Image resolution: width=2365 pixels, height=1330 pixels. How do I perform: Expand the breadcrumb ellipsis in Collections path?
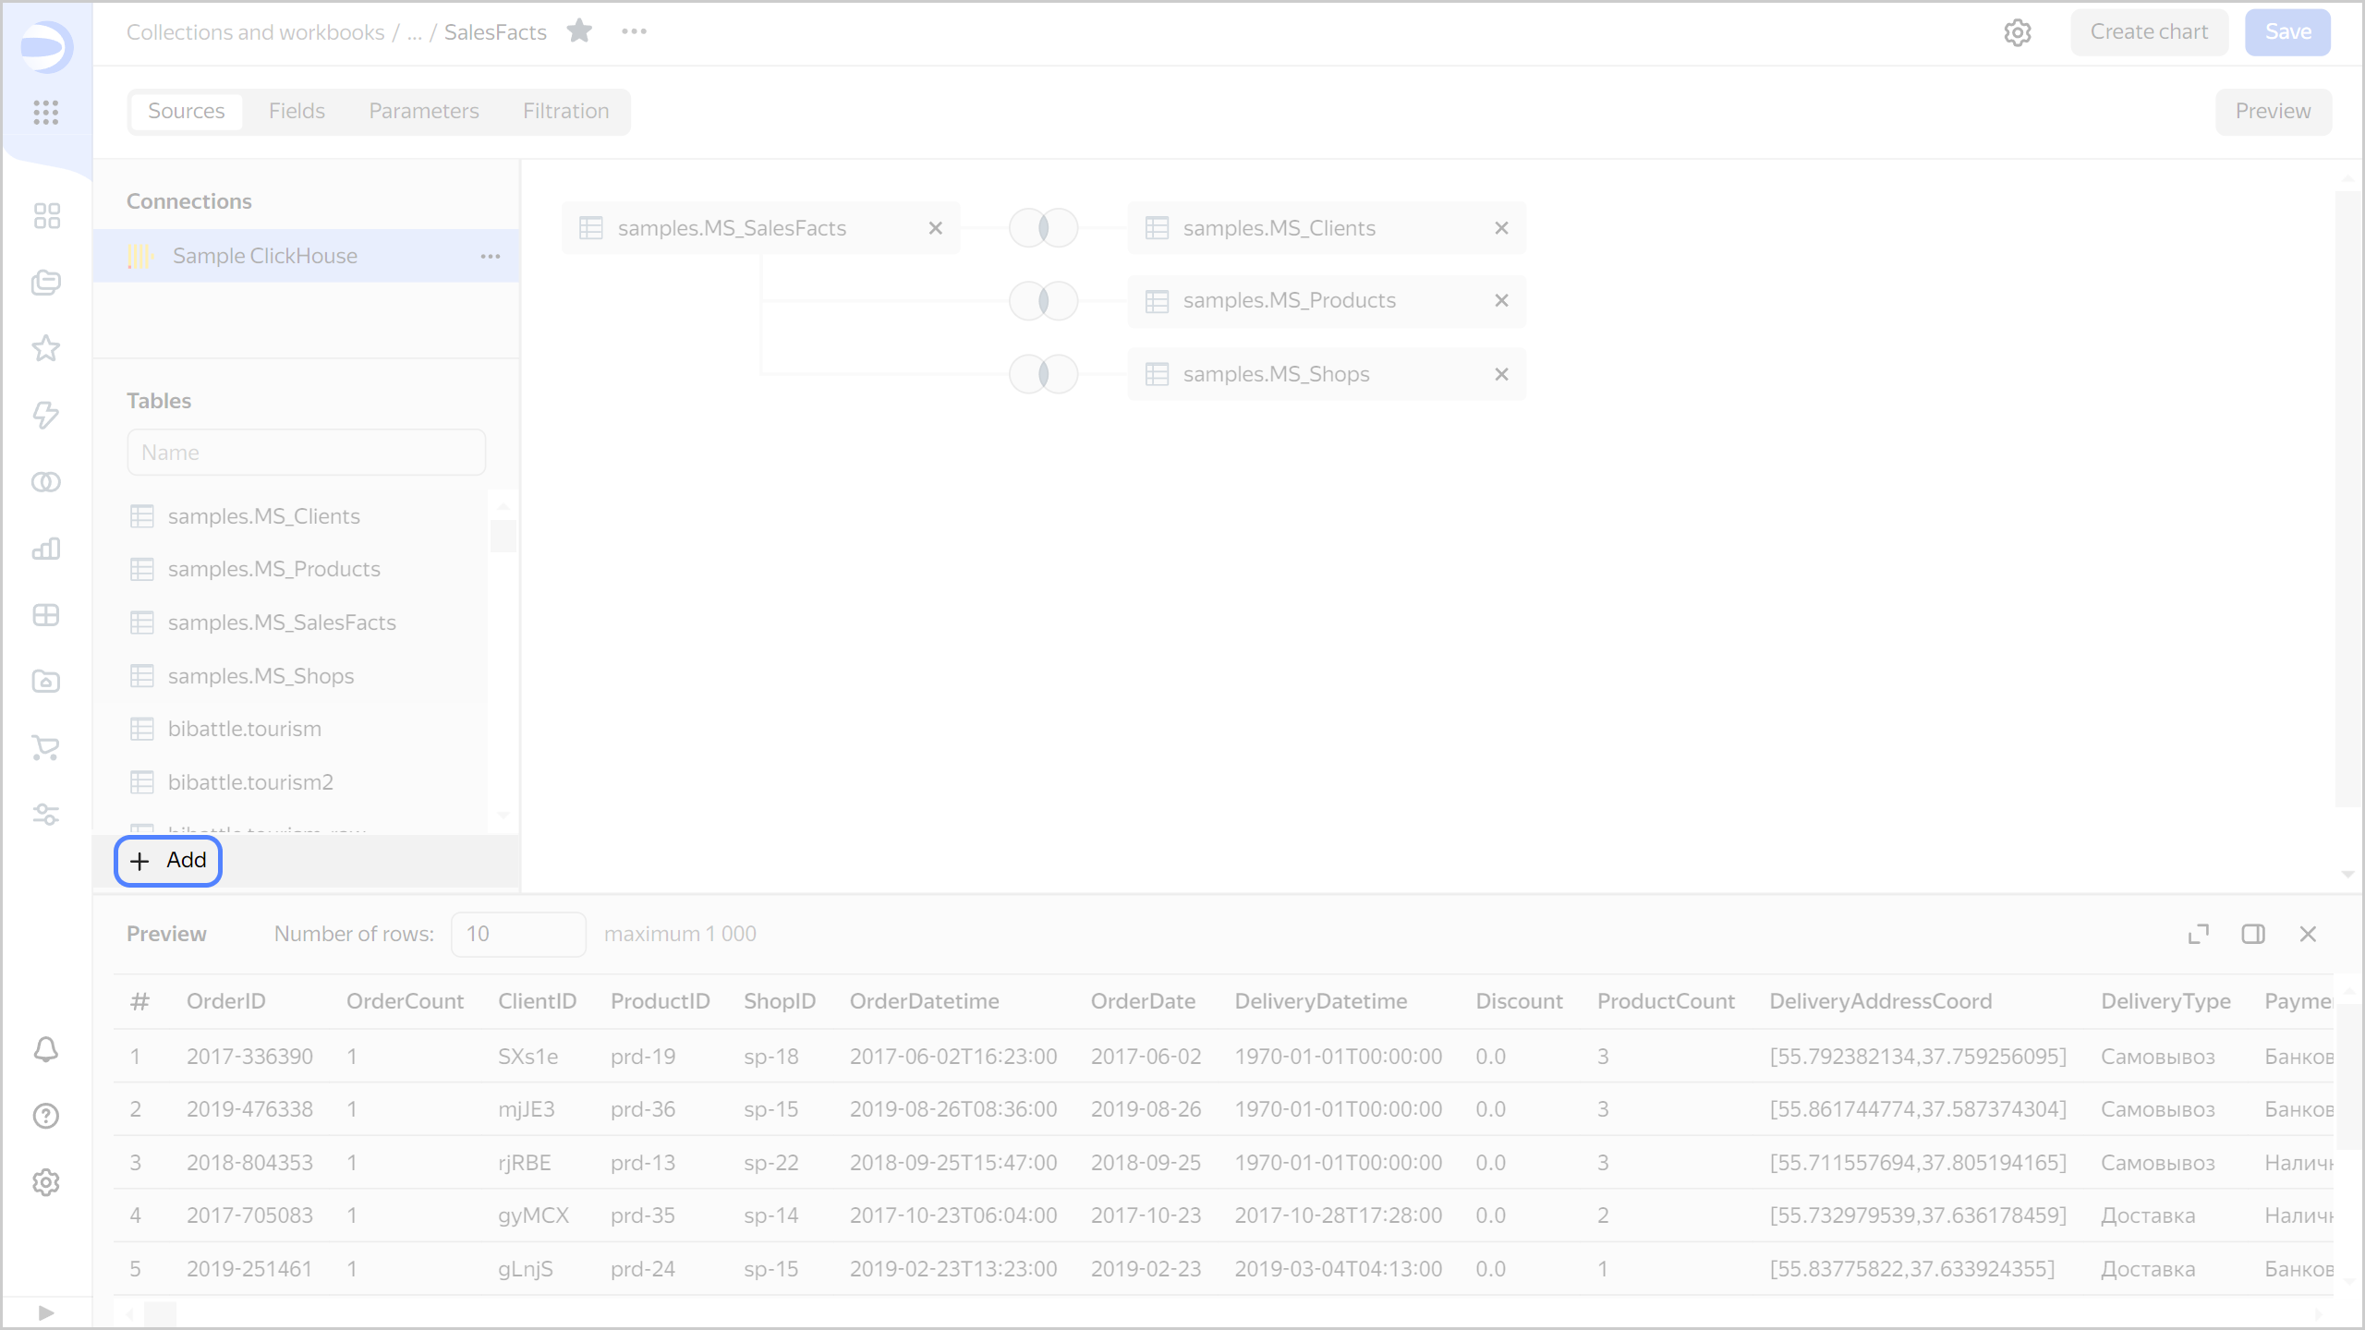(414, 31)
